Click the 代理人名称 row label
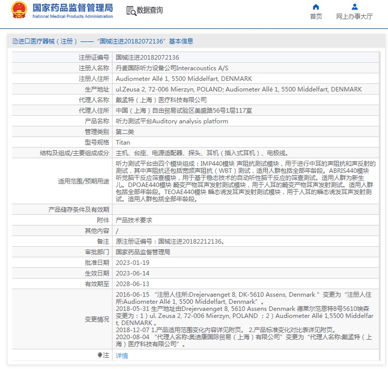This screenshot has height=369, width=388. coord(94,100)
